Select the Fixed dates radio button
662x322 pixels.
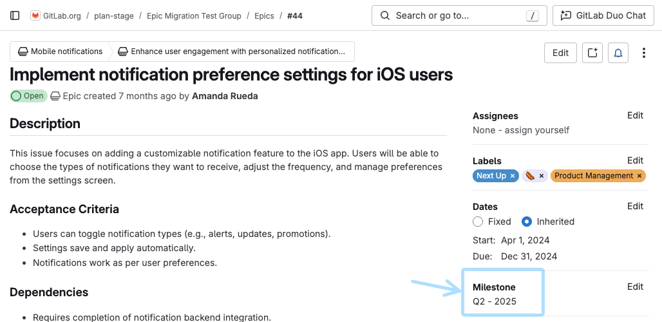[478, 222]
